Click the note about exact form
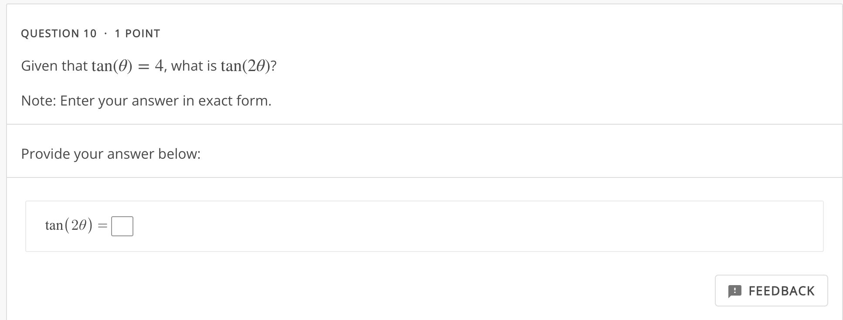This screenshot has height=320, width=843. [x=146, y=101]
